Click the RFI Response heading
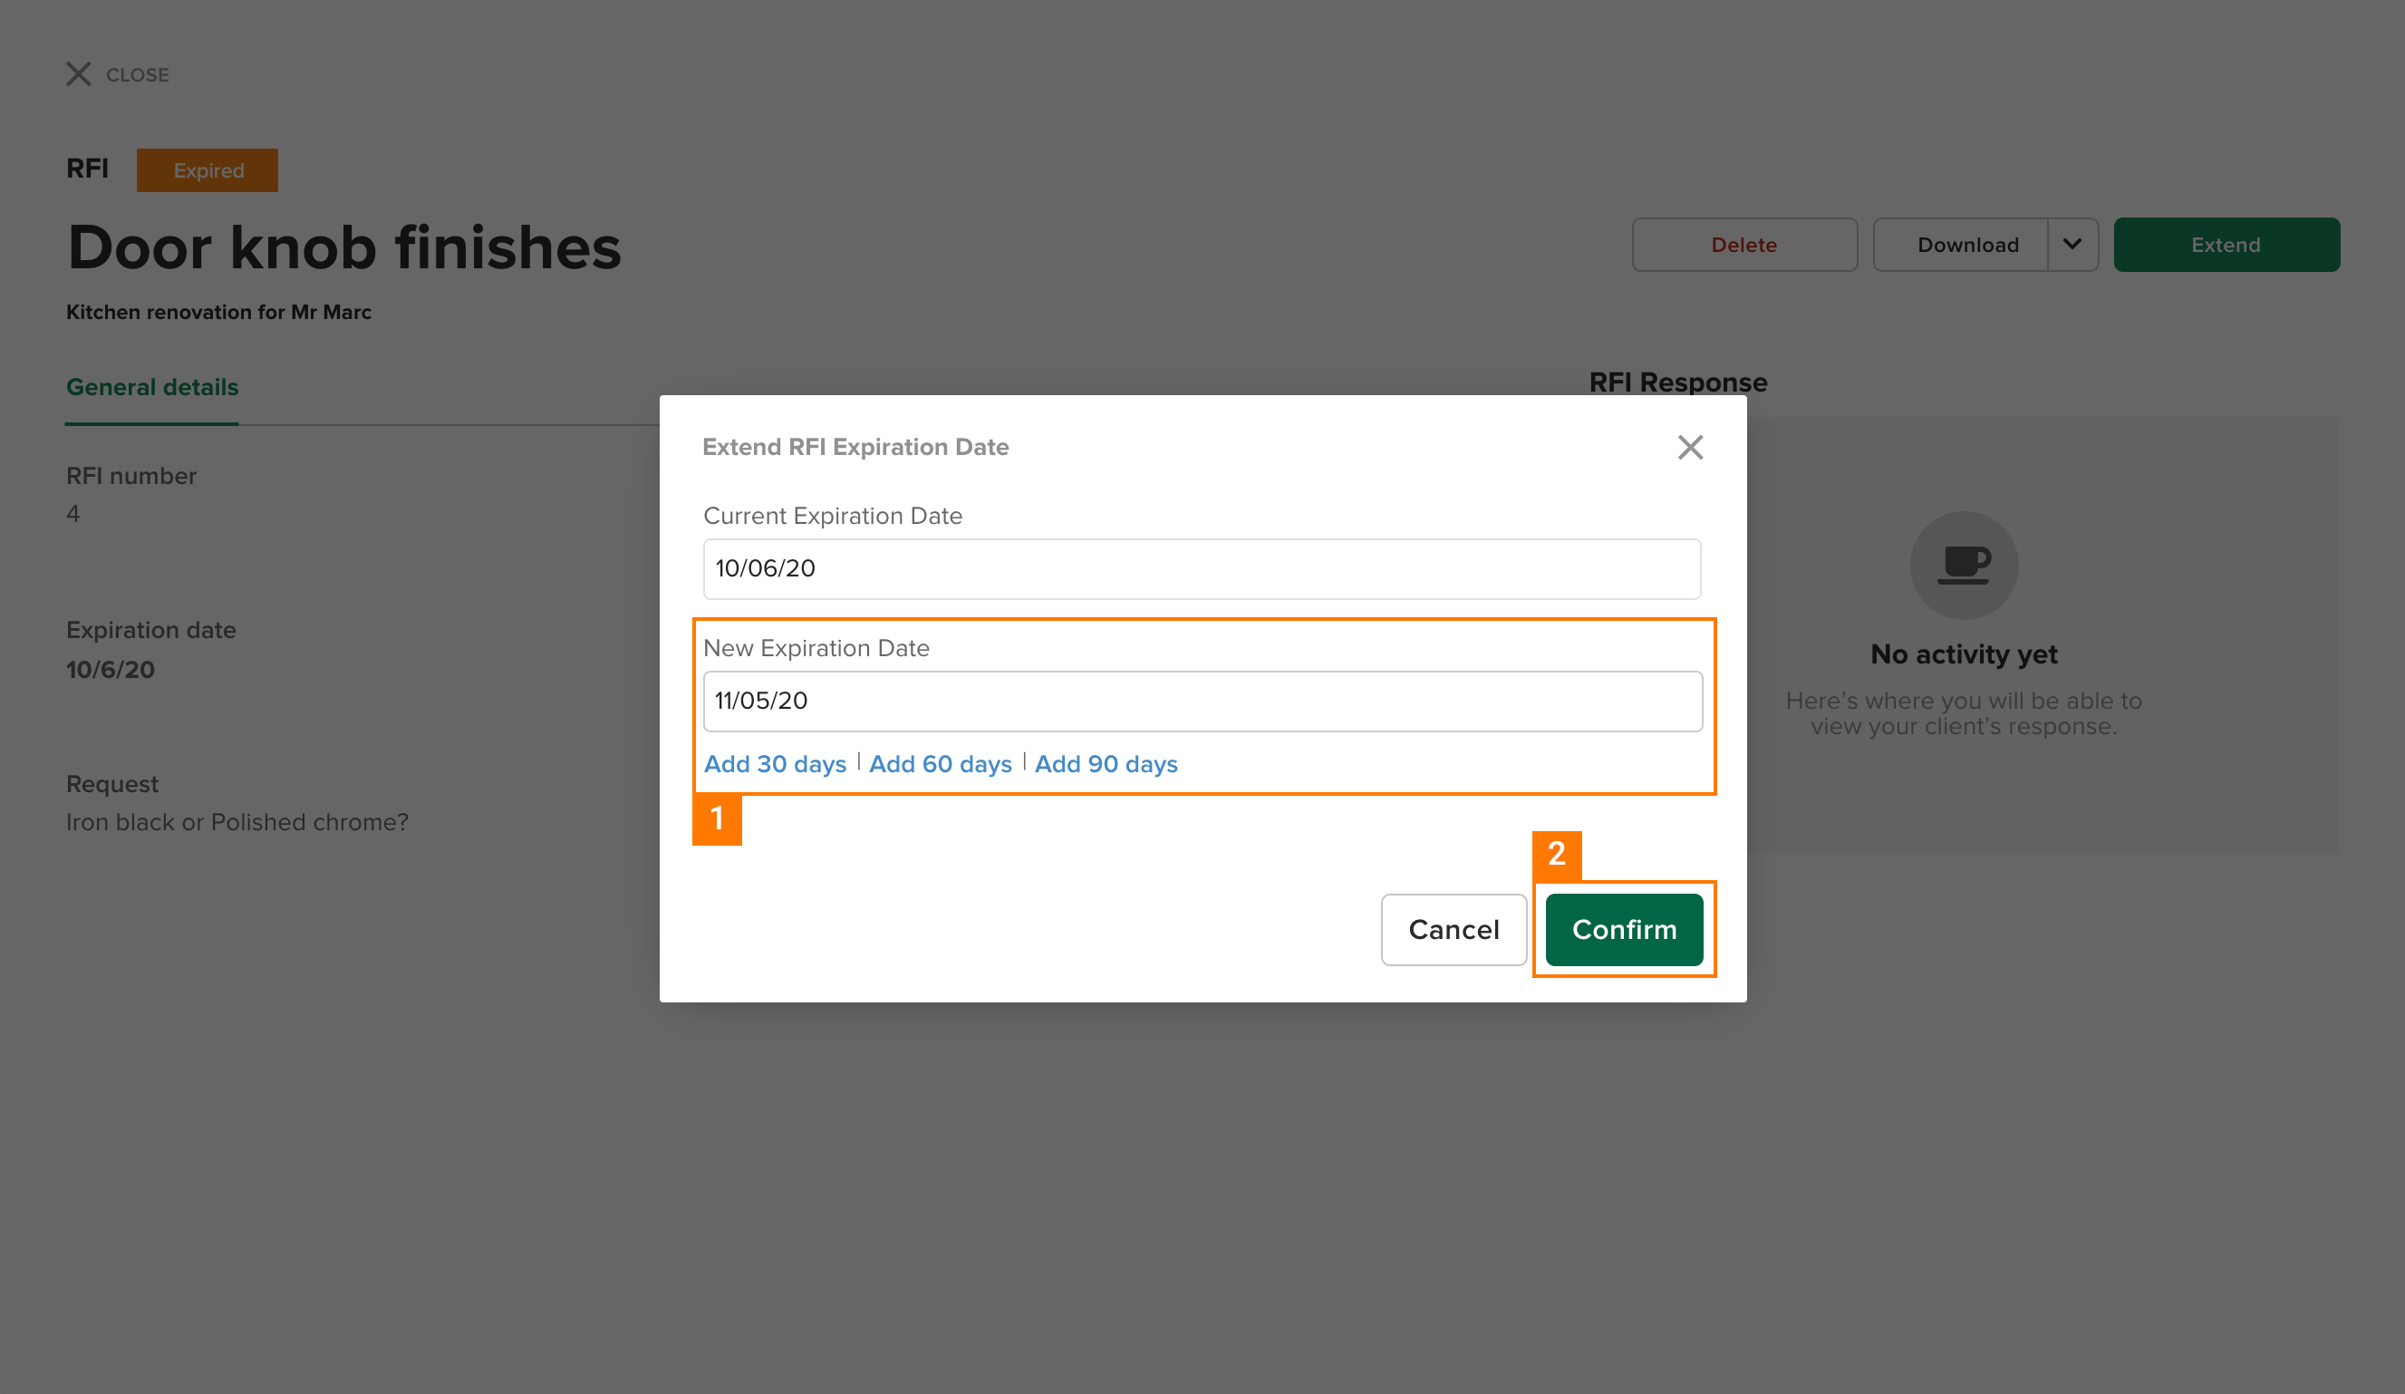The width and height of the screenshot is (2405, 1394). click(1677, 382)
